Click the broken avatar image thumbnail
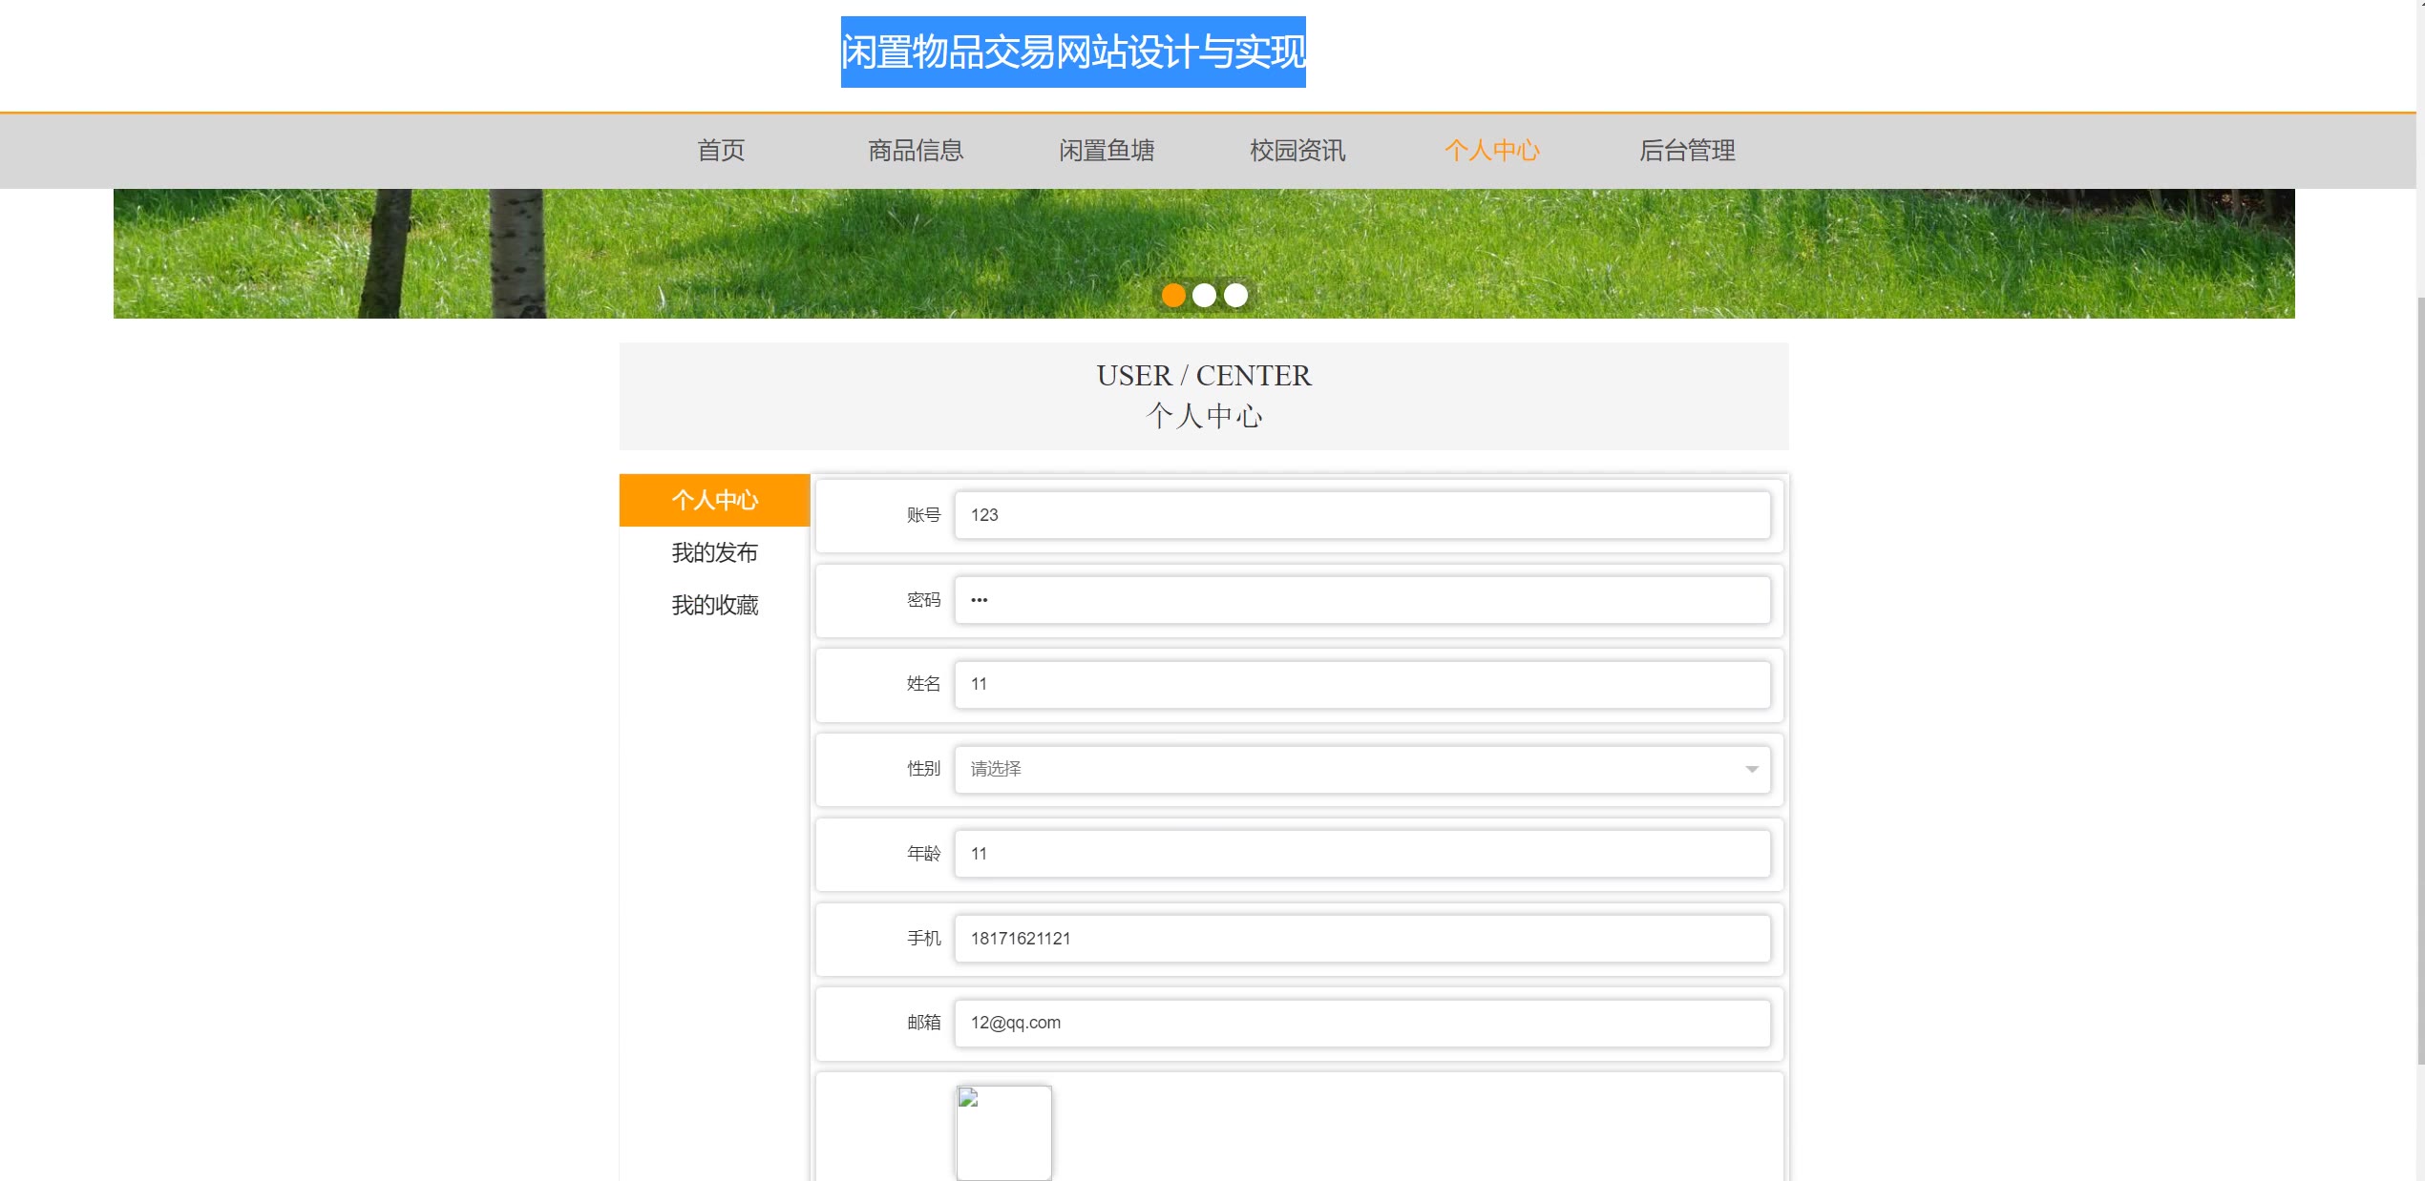Image resolution: width=2425 pixels, height=1181 pixels. [x=1003, y=1132]
